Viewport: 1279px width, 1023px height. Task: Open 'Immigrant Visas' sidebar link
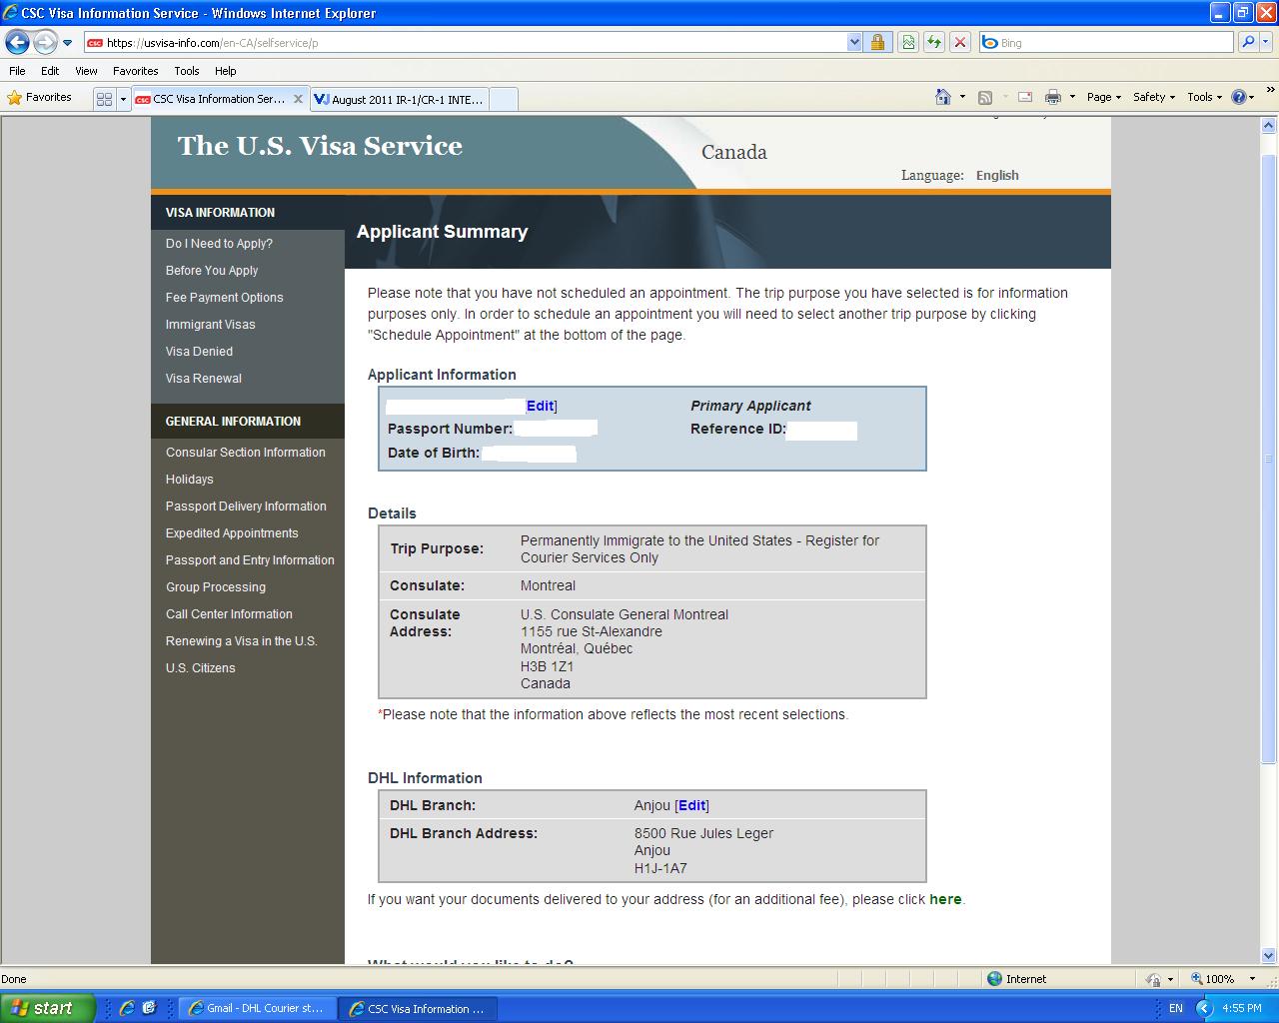(210, 325)
